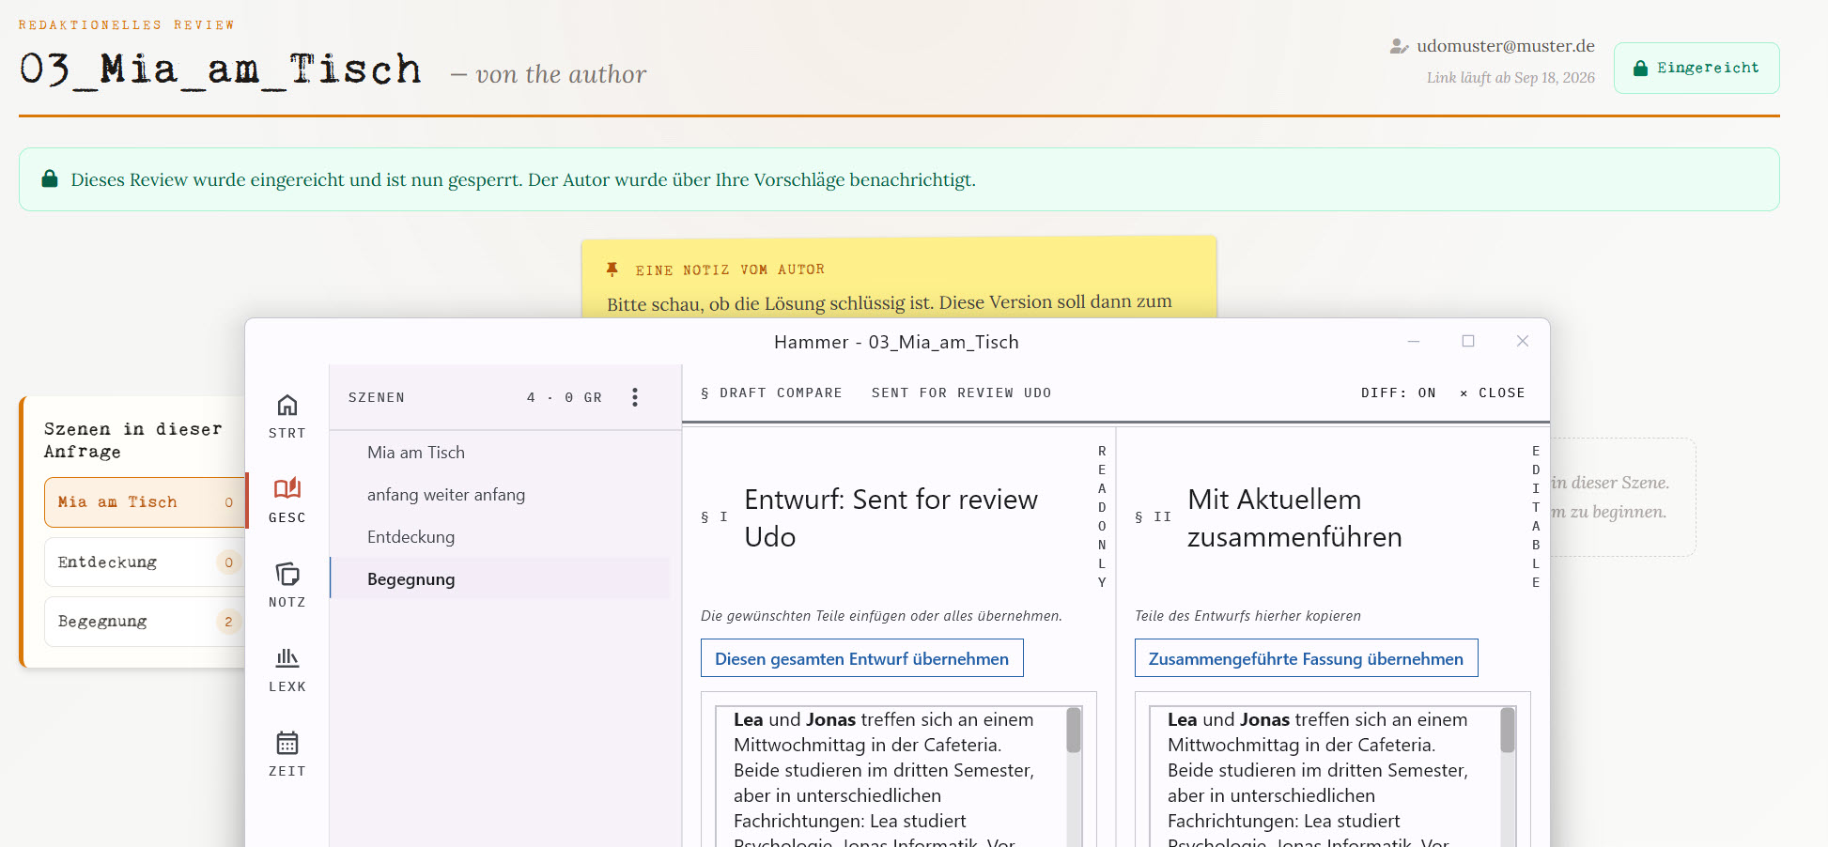Select scene anfang weiter anfang

pos(500,495)
